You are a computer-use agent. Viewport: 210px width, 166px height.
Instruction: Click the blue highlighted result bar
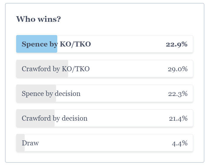(x=37, y=44)
